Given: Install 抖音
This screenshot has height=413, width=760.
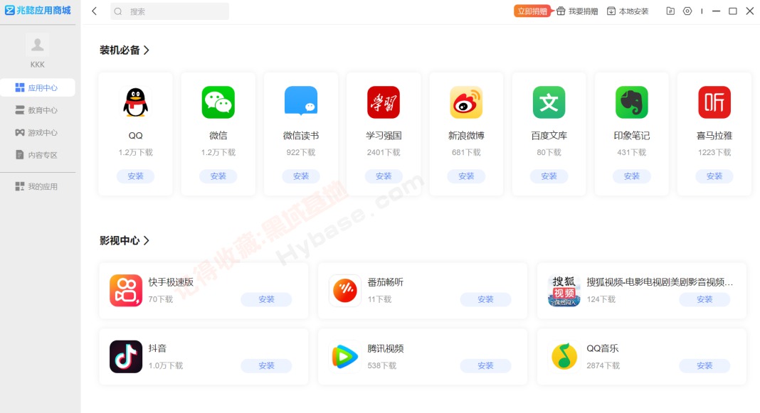Looking at the screenshot, I should 266,365.
